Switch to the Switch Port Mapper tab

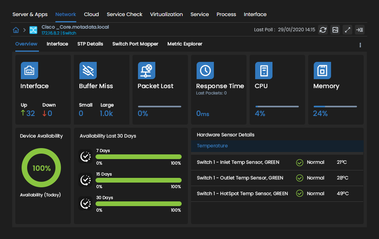tap(135, 44)
